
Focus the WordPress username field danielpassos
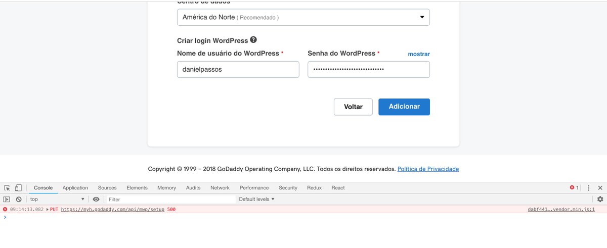[x=238, y=70]
